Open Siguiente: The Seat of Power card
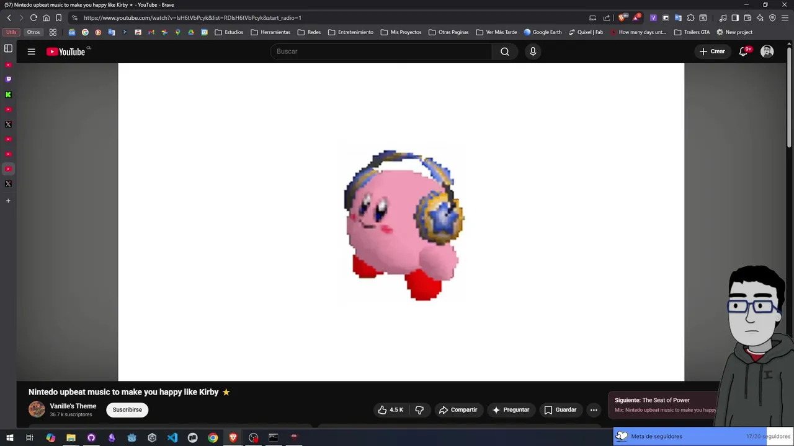Screen dimensions: 794x446 (664, 404)
